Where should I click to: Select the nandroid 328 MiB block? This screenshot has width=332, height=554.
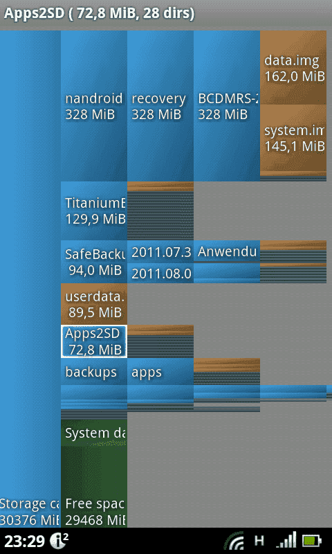[x=94, y=106]
